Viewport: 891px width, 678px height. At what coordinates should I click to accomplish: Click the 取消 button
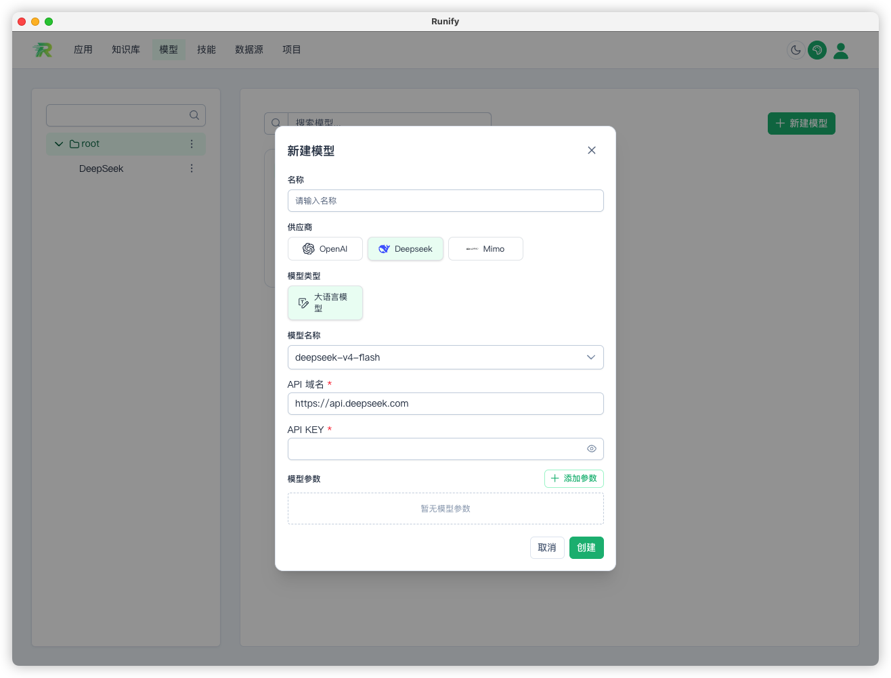tap(547, 547)
